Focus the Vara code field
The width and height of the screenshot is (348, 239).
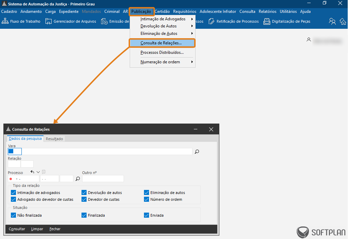15,152
